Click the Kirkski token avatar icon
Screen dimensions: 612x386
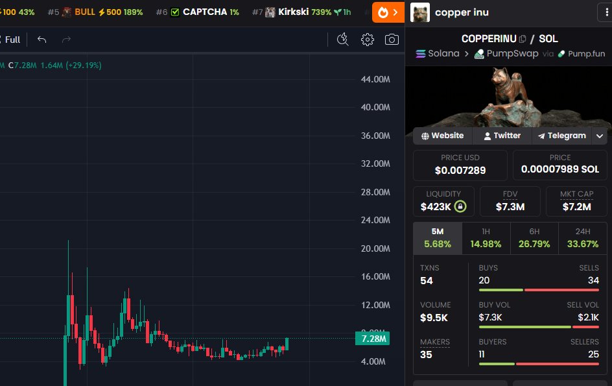click(270, 12)
